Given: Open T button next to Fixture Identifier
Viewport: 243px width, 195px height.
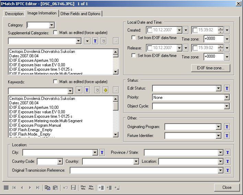Looking at the screenshot, I should (x=227, y=136).
